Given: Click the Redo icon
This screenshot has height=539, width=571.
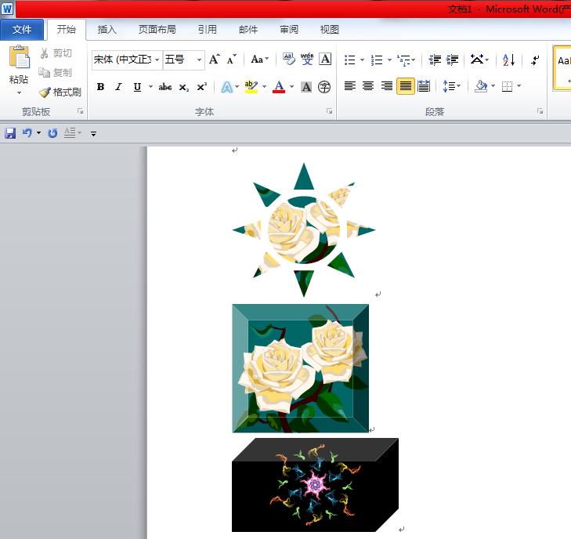Looking at the screenshot, I should (52, 133).
